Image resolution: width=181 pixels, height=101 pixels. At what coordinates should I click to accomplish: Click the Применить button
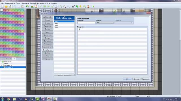coord(146,79)
